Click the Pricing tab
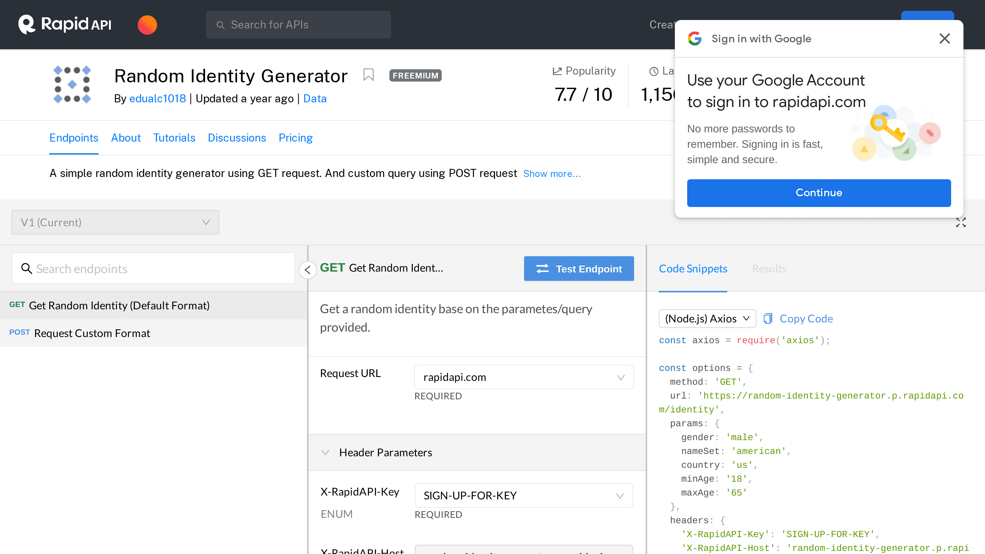 click(295, 137)
